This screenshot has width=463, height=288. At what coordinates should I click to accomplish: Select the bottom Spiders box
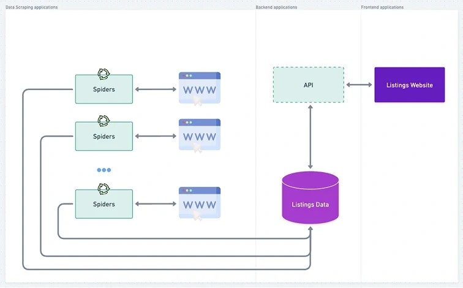click(x=104, y=204)
